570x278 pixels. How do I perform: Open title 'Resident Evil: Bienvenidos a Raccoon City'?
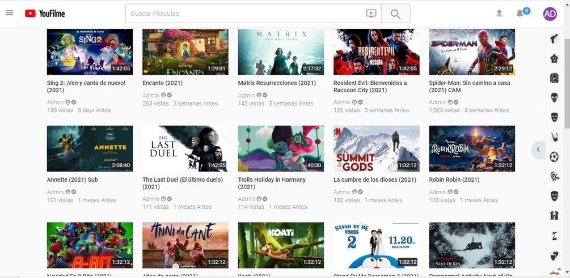[370, 87]
